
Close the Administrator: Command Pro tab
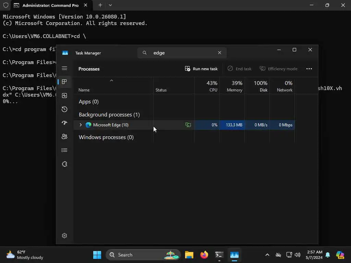(x=85, y=5)
